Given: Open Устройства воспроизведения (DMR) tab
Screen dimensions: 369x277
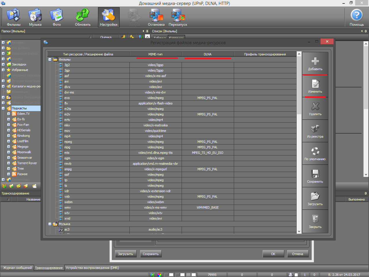Looking at the screenshot, I should click(x=92, y=268).
